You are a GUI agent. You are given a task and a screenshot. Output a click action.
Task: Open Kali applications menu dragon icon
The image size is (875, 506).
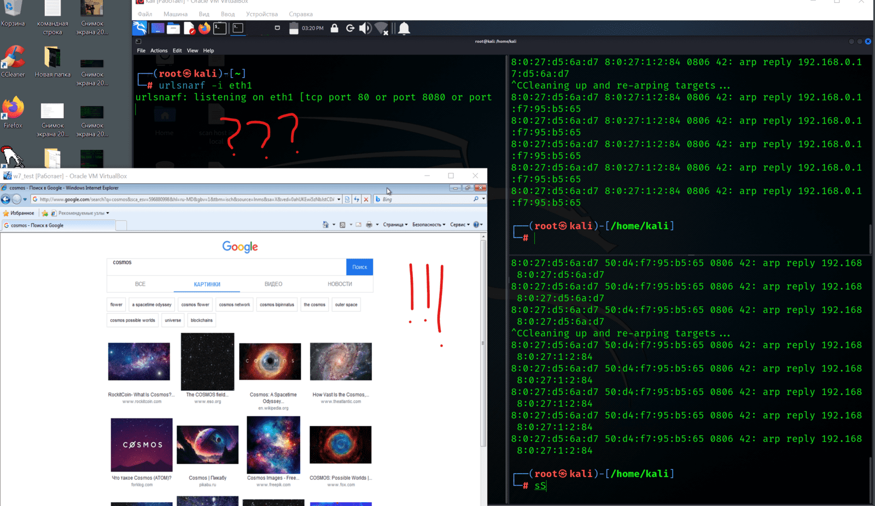[x=140, y=28]
